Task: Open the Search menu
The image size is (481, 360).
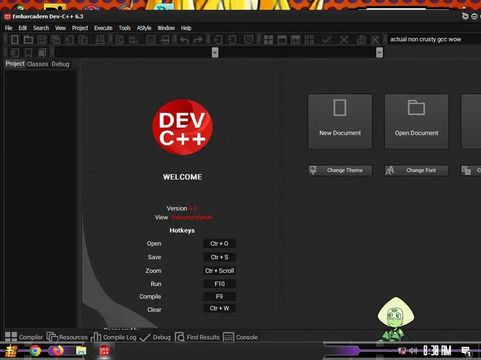Action: [x=41, y=28]
